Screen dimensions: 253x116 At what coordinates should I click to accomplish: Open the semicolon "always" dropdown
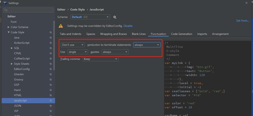(147, 45)
